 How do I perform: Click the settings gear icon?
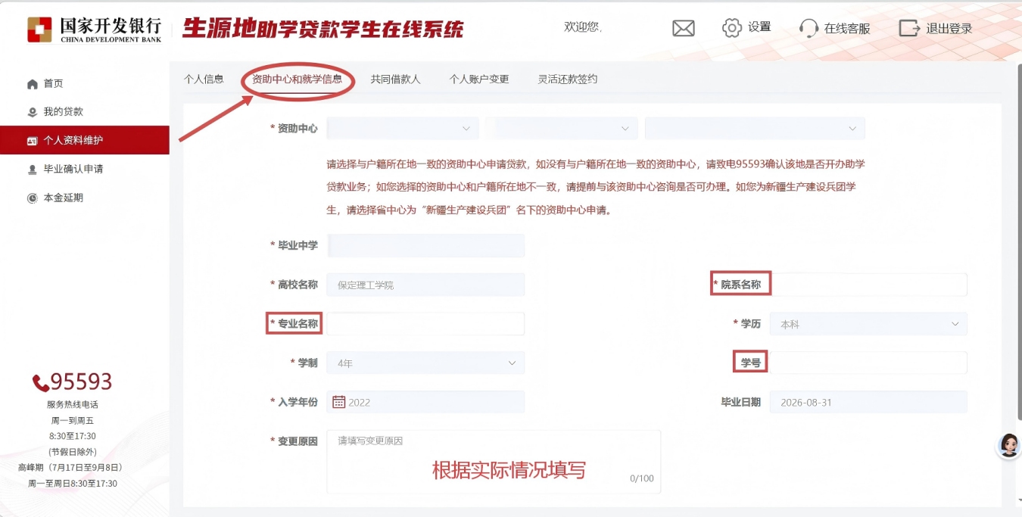[732, 28]
